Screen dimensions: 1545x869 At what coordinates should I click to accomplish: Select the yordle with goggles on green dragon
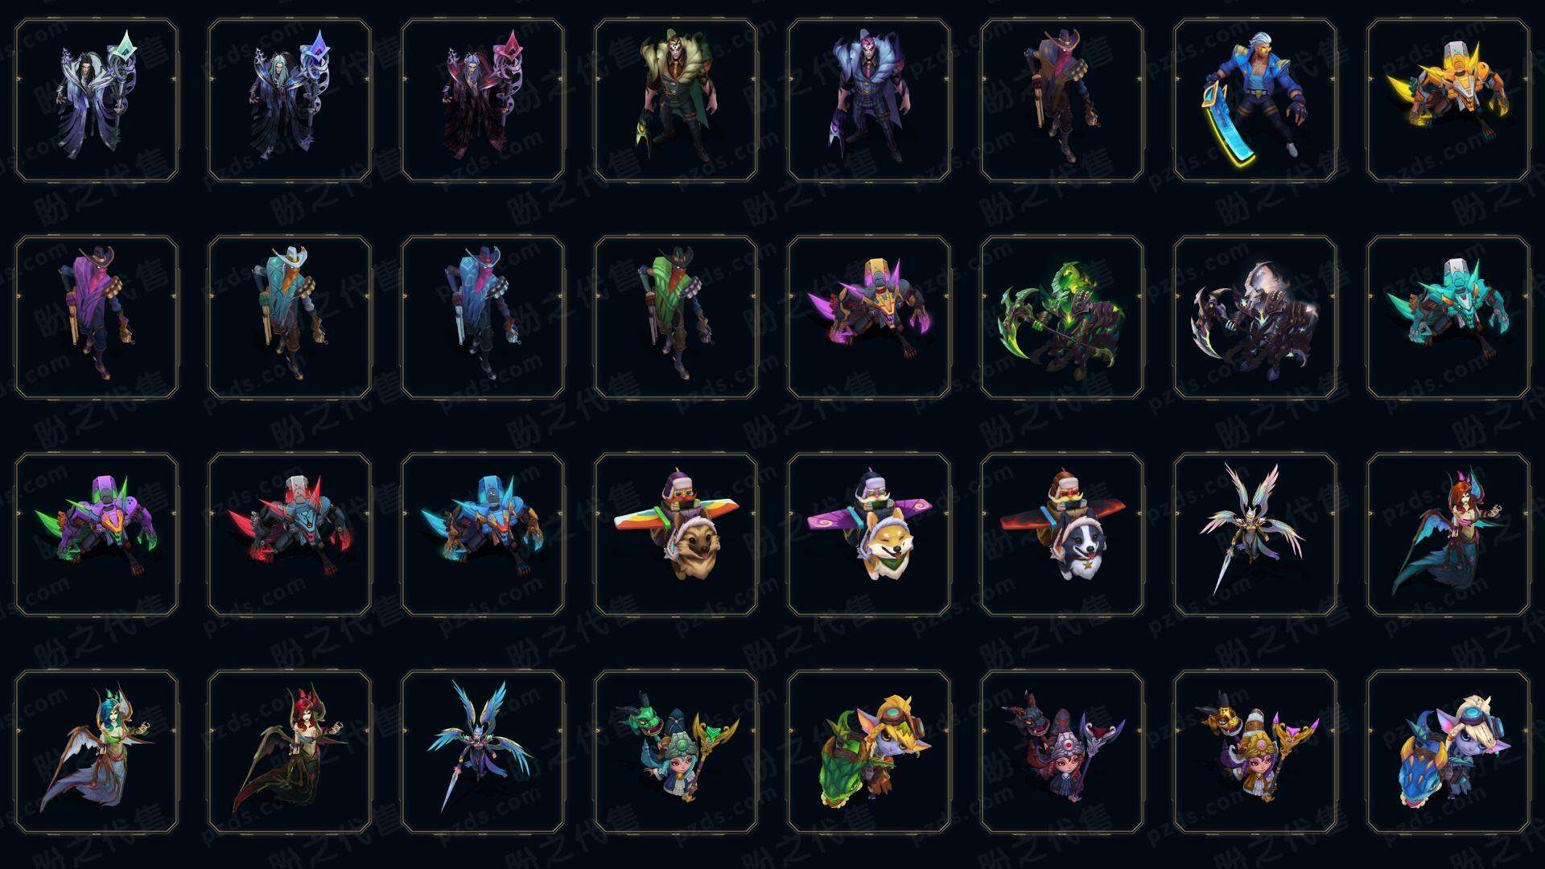pos(869,752)
